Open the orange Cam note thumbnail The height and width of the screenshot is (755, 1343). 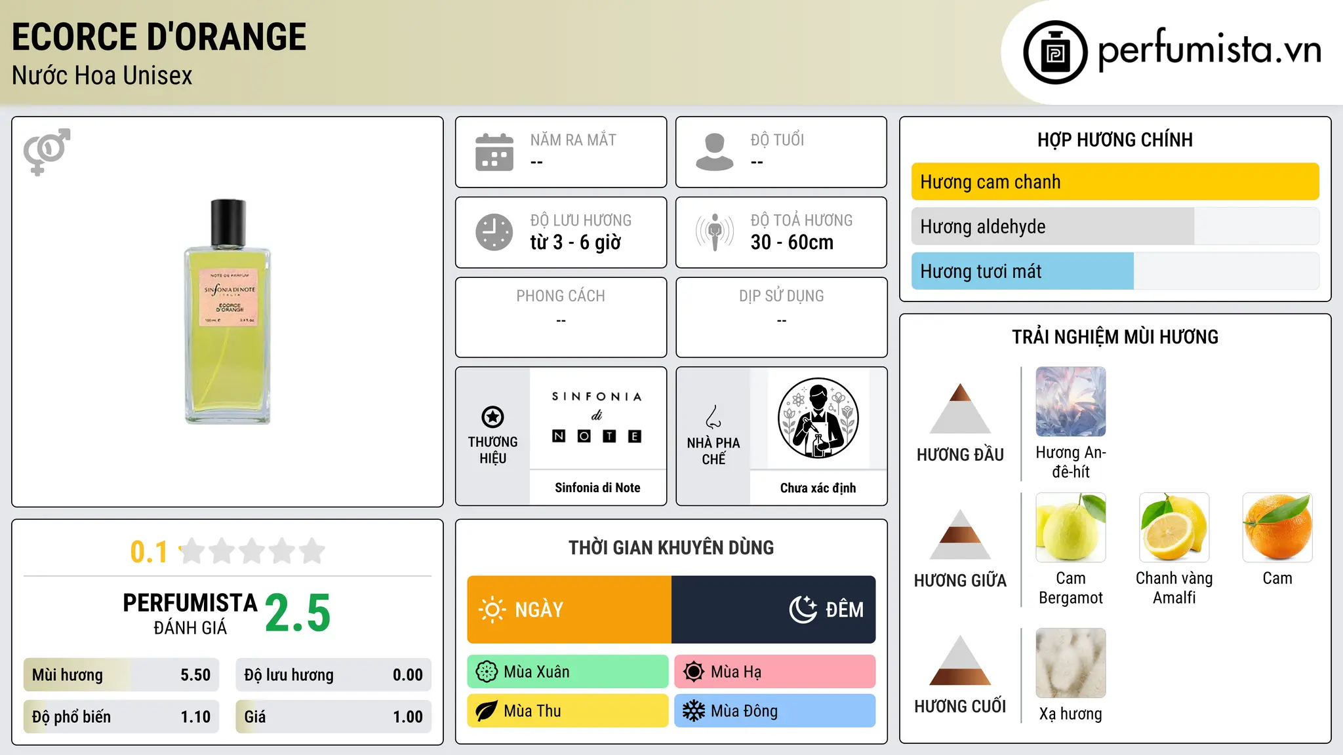pyautogui.click(x=1277, y=528)
